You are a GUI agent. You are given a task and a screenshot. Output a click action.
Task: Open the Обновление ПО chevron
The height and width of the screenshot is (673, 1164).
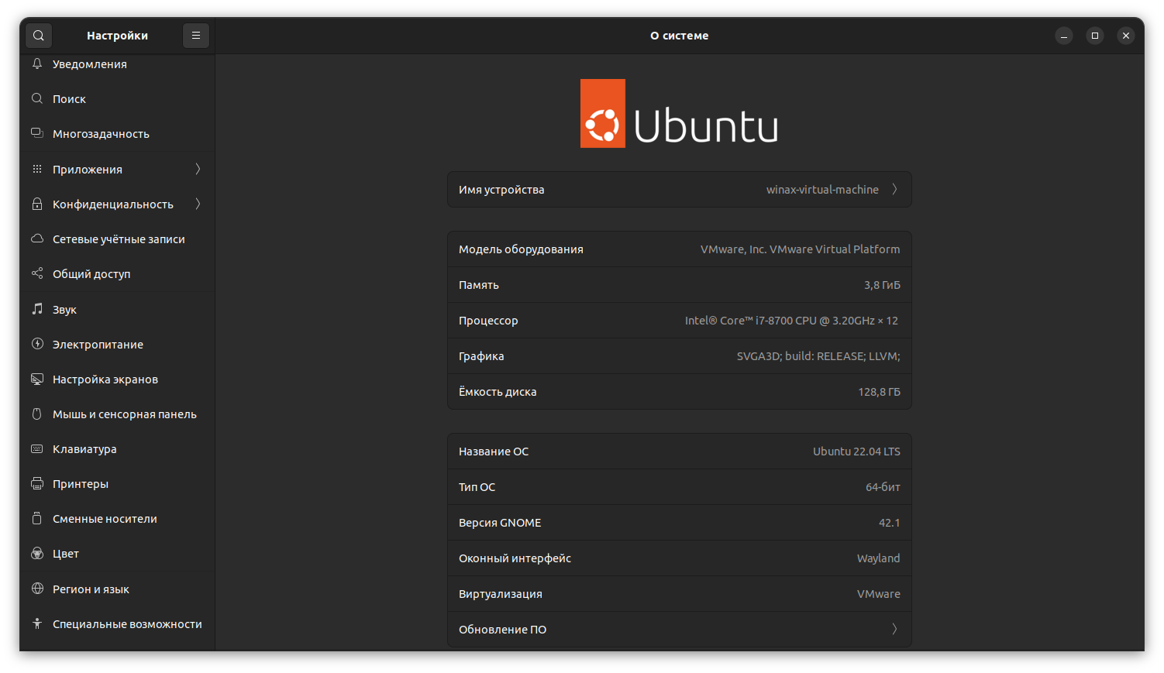894,629
